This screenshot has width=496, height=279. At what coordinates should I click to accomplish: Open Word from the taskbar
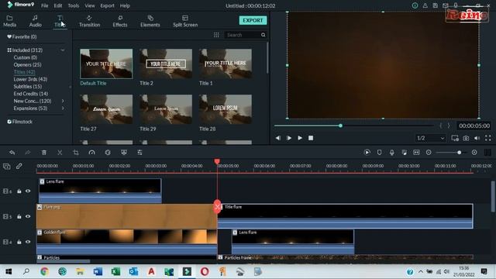(98, 271)
